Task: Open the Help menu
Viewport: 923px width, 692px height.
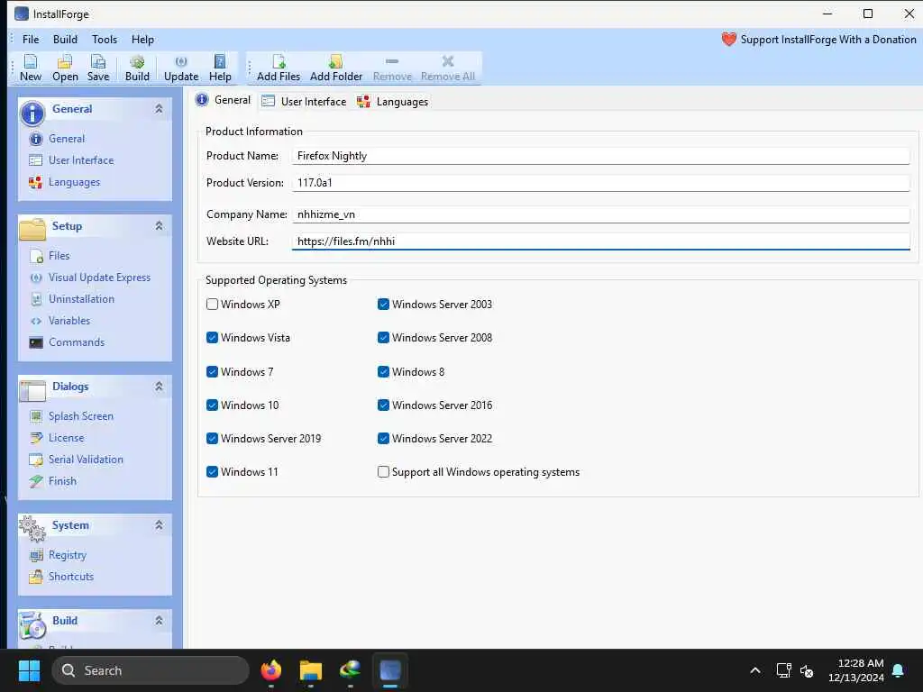Action: click(142, 40)
